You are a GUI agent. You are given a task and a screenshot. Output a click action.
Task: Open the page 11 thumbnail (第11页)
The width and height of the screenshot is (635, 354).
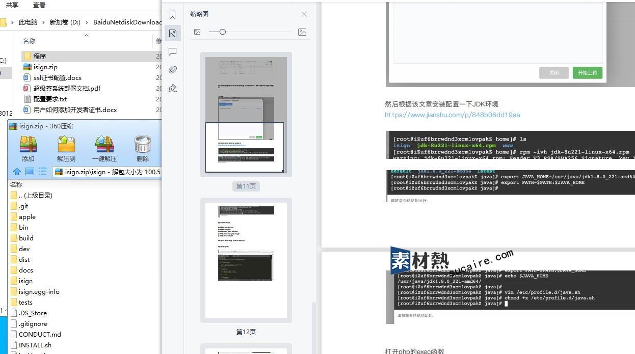click(246, 115)
